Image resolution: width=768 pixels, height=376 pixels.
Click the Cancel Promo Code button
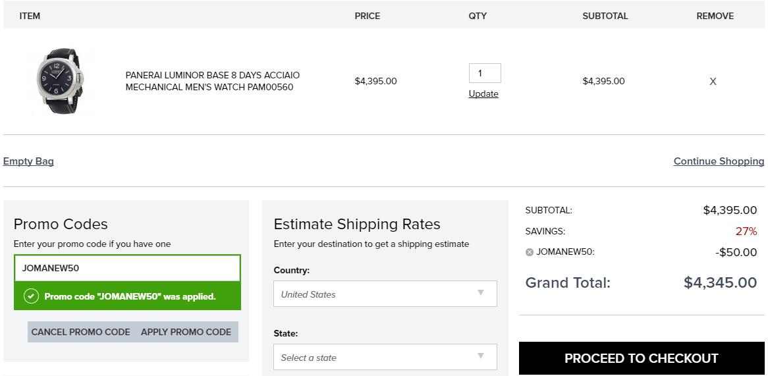[81, 332]
